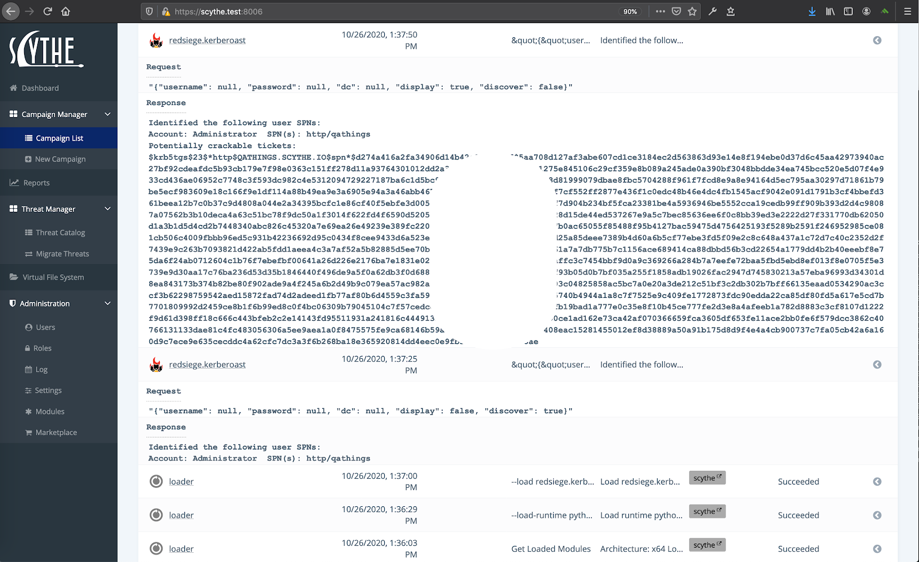Viewport: 919px width, 562px height.
Task: Expand the 1:36:29 PM loader row arrow
Action: pos(877,515)
